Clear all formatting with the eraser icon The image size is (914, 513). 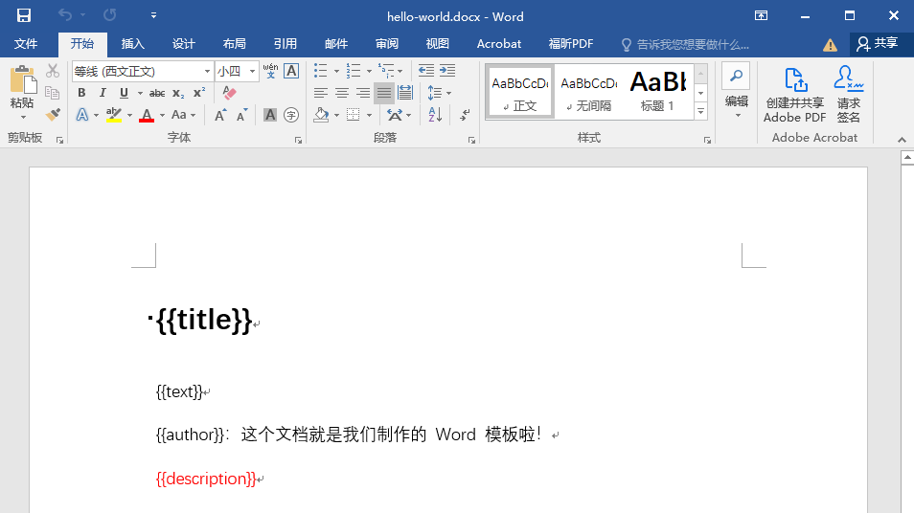tap(229, 93)
